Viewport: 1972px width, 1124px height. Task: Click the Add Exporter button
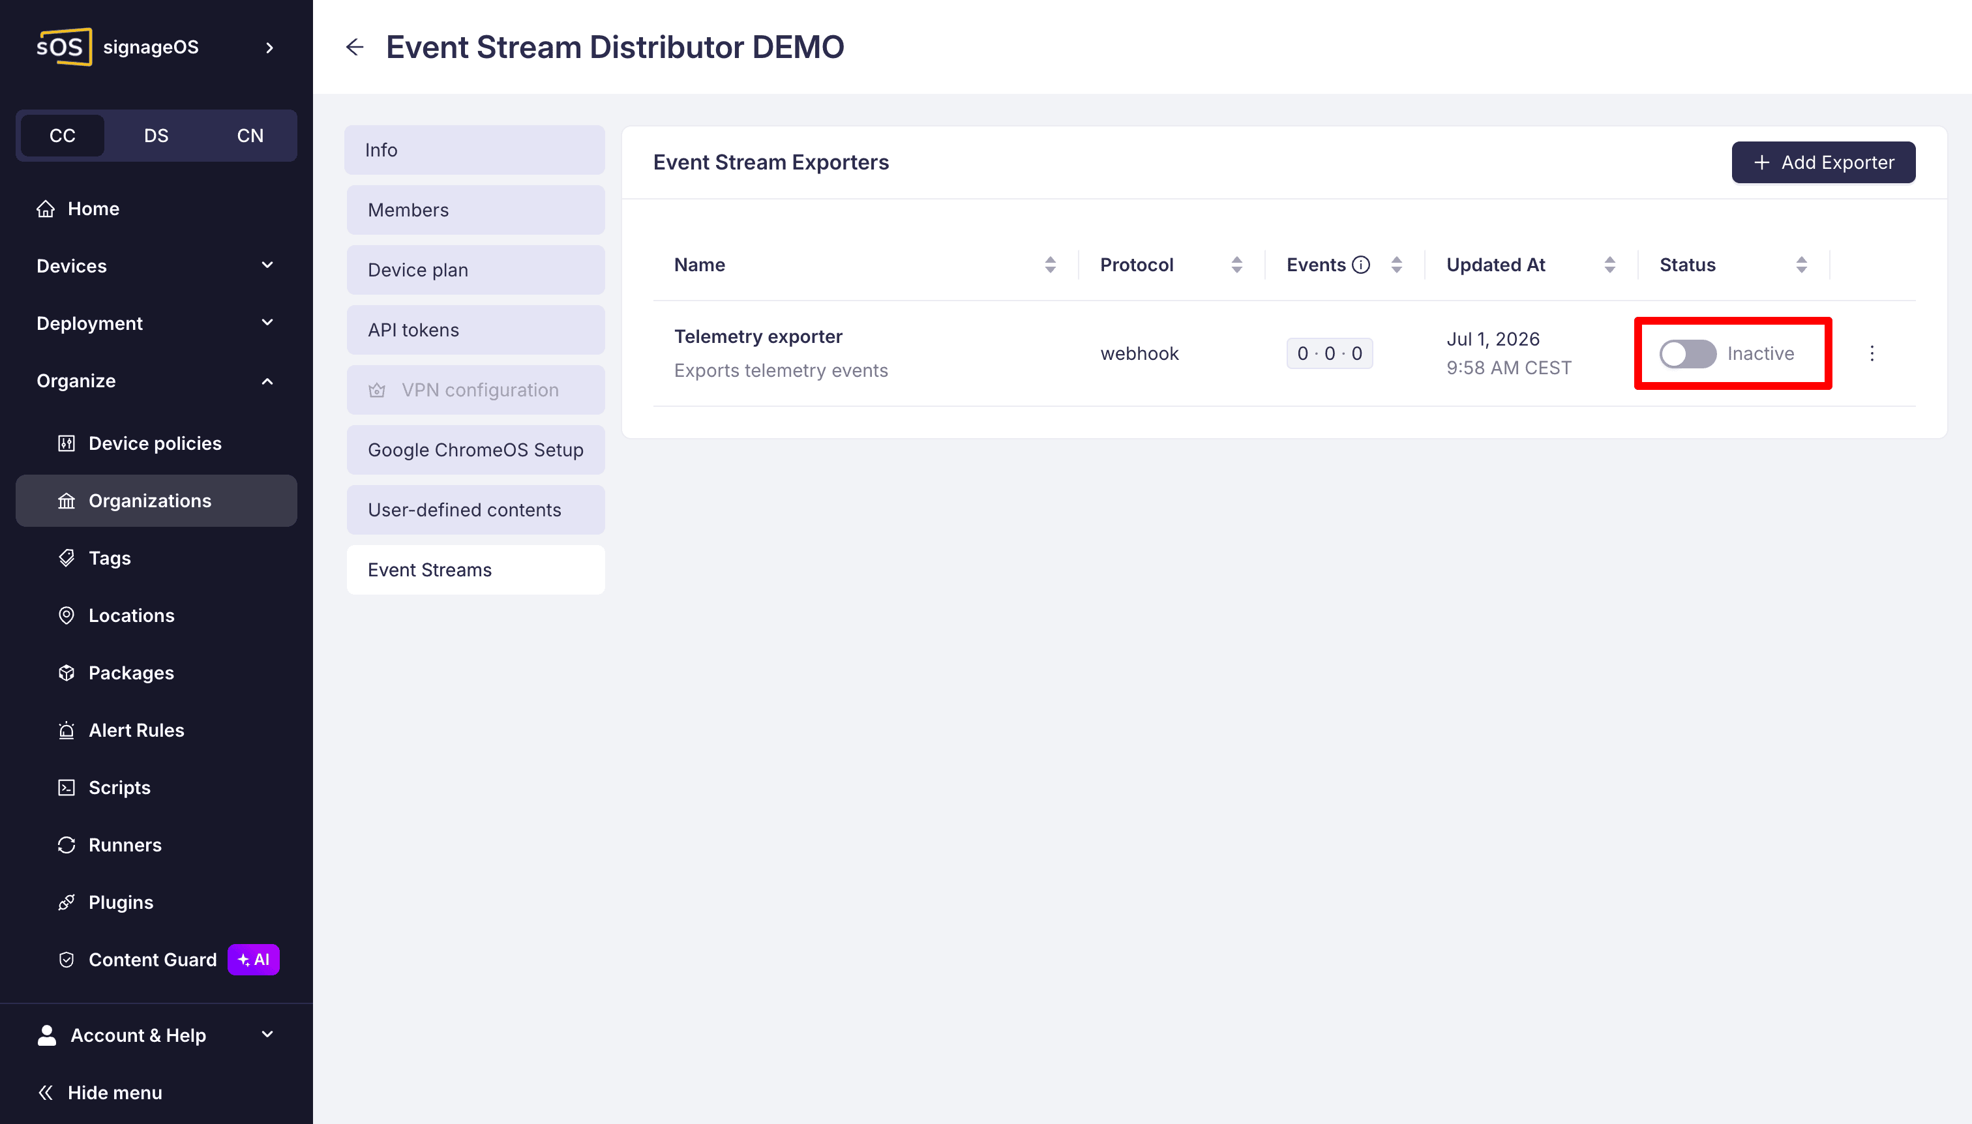pos(1823,162)
